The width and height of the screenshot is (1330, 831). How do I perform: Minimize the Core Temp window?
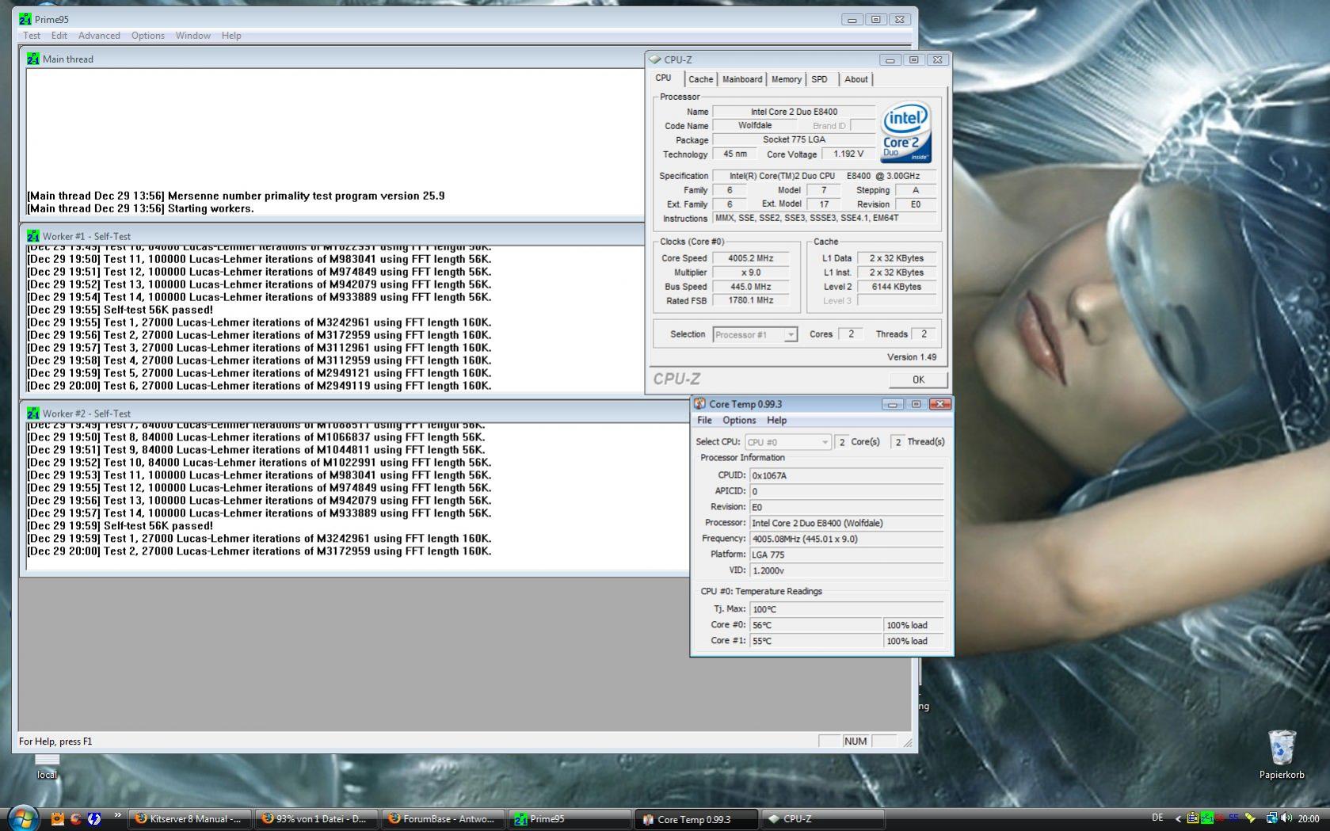click(893, 404)
